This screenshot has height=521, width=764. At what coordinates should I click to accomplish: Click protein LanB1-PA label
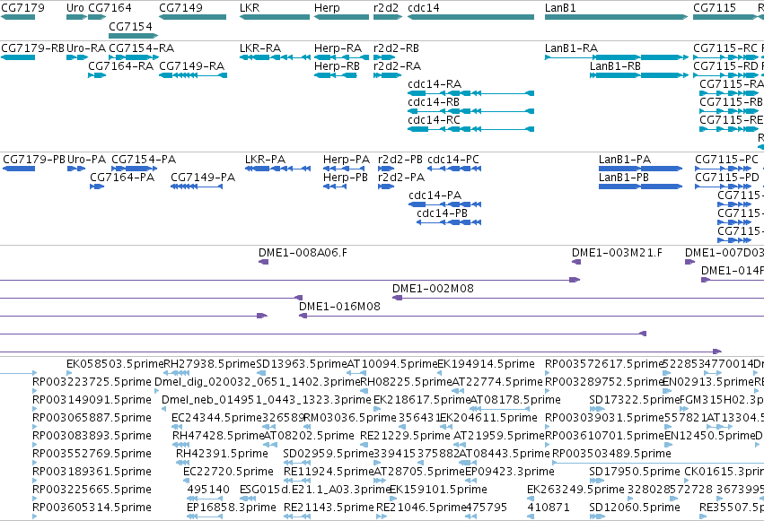click(x=625, y=159)
